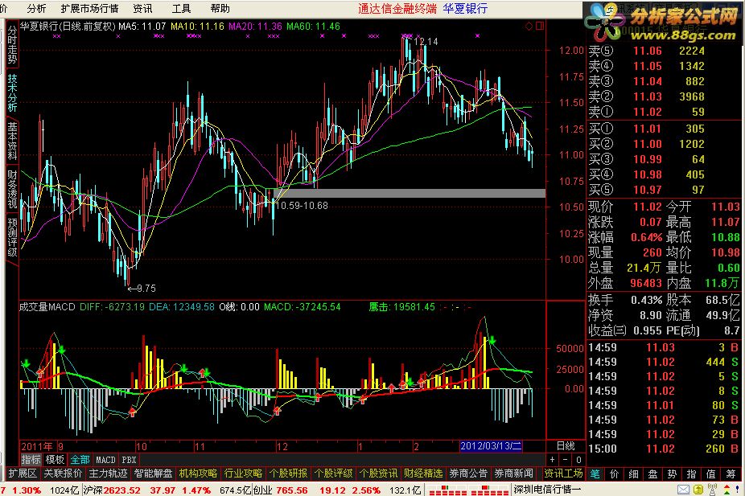745x496 pixels.
Task: Open the 个股研报 tab
Action: (x=288, y=473)
